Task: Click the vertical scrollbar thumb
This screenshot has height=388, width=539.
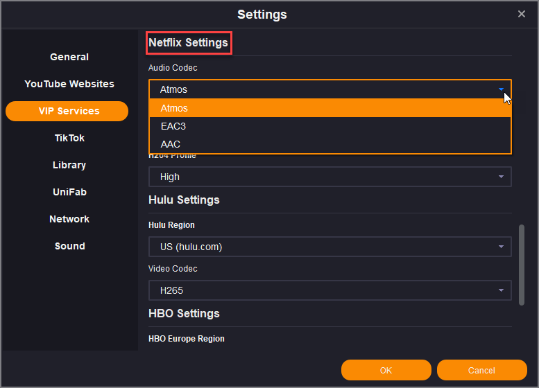Action: click(522, 265)
